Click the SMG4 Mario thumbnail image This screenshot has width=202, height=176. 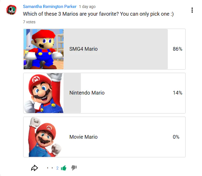coord(44,49)
